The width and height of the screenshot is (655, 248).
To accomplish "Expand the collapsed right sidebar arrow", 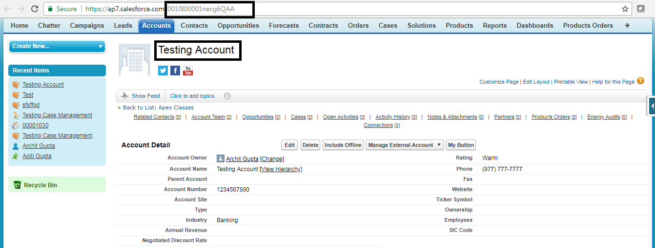I will (652, 106).
